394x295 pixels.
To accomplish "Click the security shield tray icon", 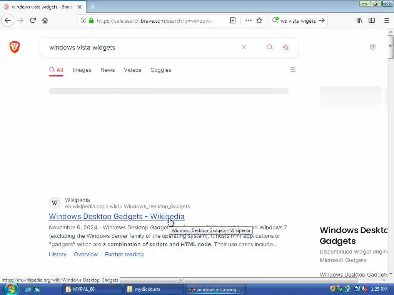I will (333, 289).
